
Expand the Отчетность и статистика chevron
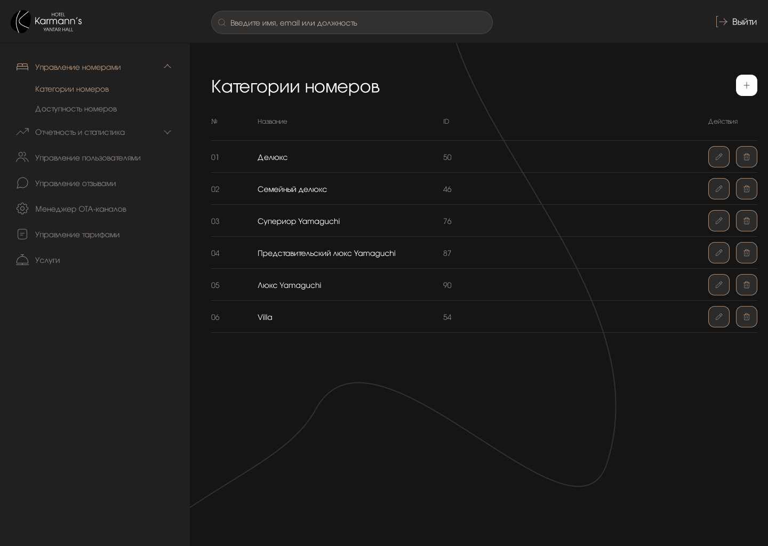pos(167,132)
